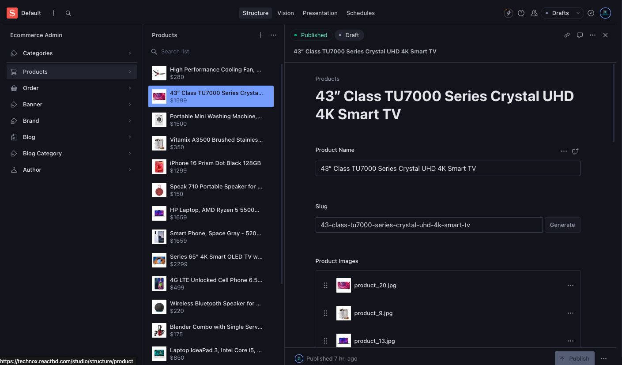Open publish actions ellipsis menu
Image resolution: width=622 pixels, height=365 pixels.
point(604,358)
